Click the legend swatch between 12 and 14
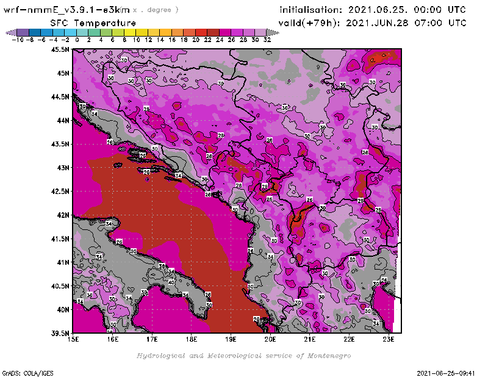 pos(154,32)
